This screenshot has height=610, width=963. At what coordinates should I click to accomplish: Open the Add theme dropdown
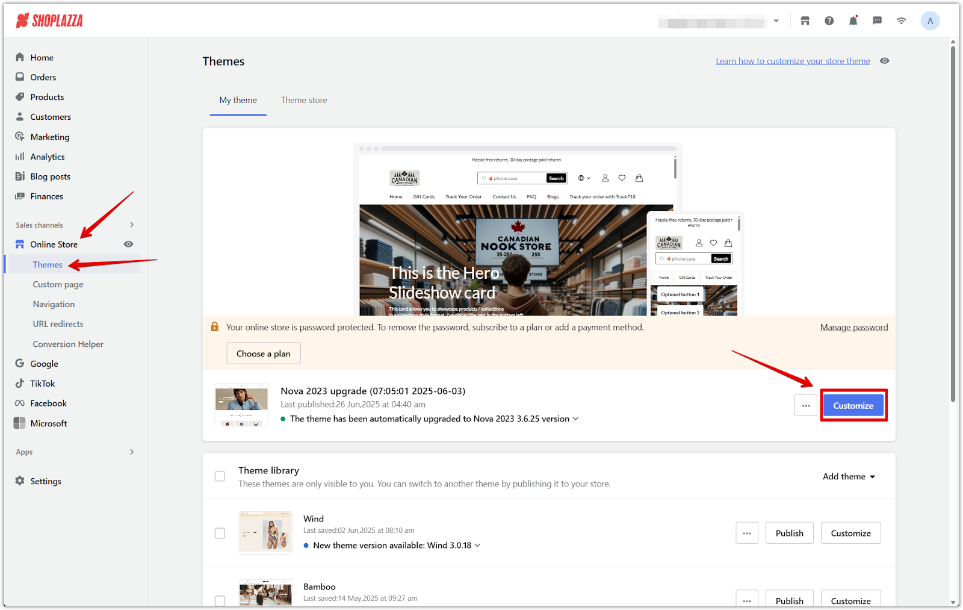tap(849, 476)
